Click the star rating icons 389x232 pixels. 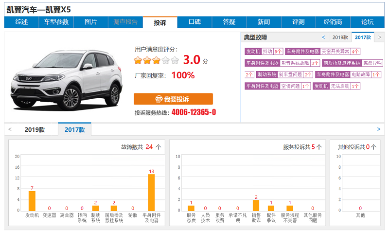156,60
